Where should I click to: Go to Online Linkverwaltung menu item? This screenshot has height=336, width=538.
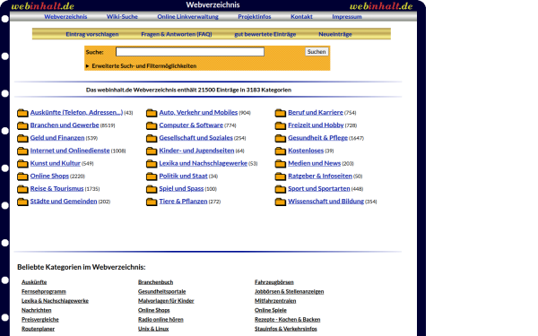point(187,16)
